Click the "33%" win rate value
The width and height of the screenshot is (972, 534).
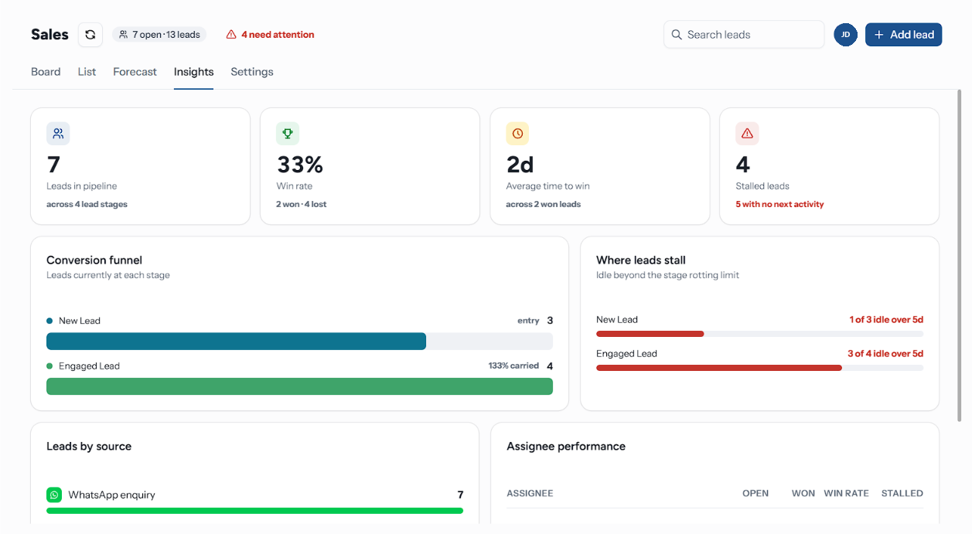tap(300, 165)
